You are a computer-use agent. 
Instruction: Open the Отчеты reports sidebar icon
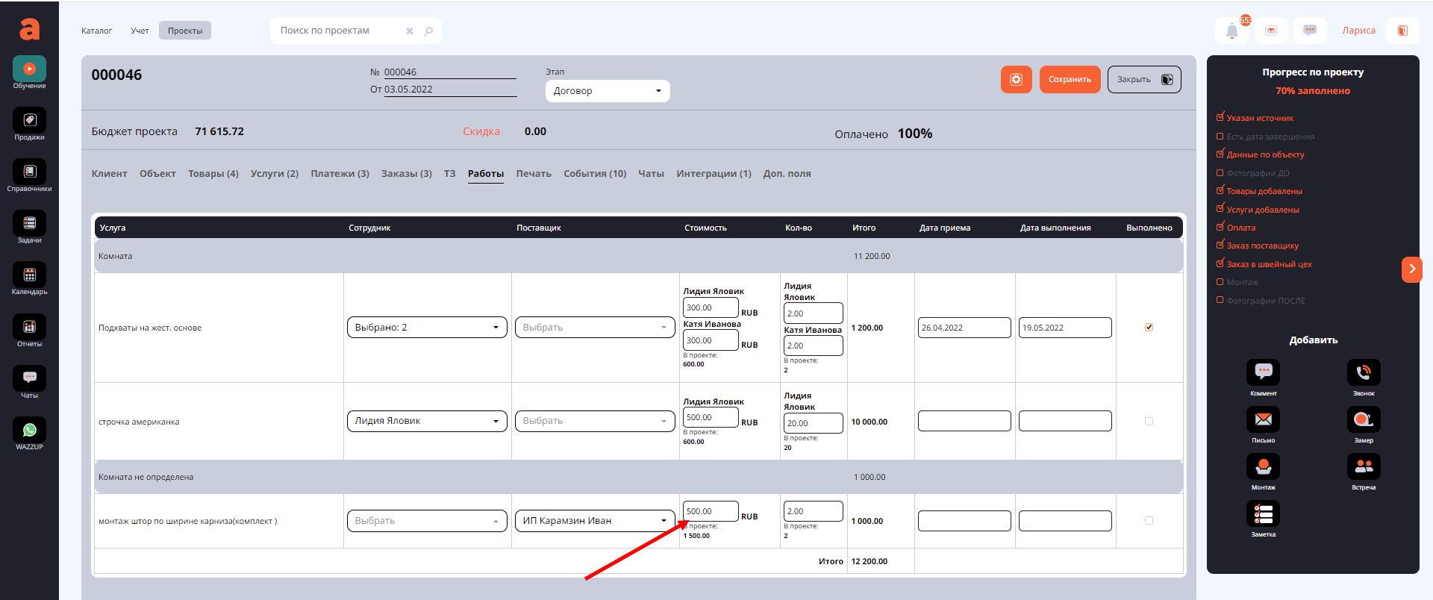coord(29,328)
